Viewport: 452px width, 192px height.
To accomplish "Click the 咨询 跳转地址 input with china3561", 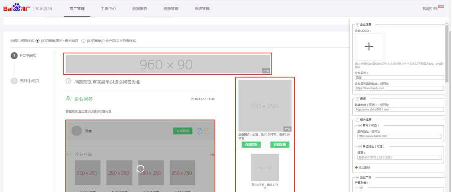I will click(x=400, y=109).
